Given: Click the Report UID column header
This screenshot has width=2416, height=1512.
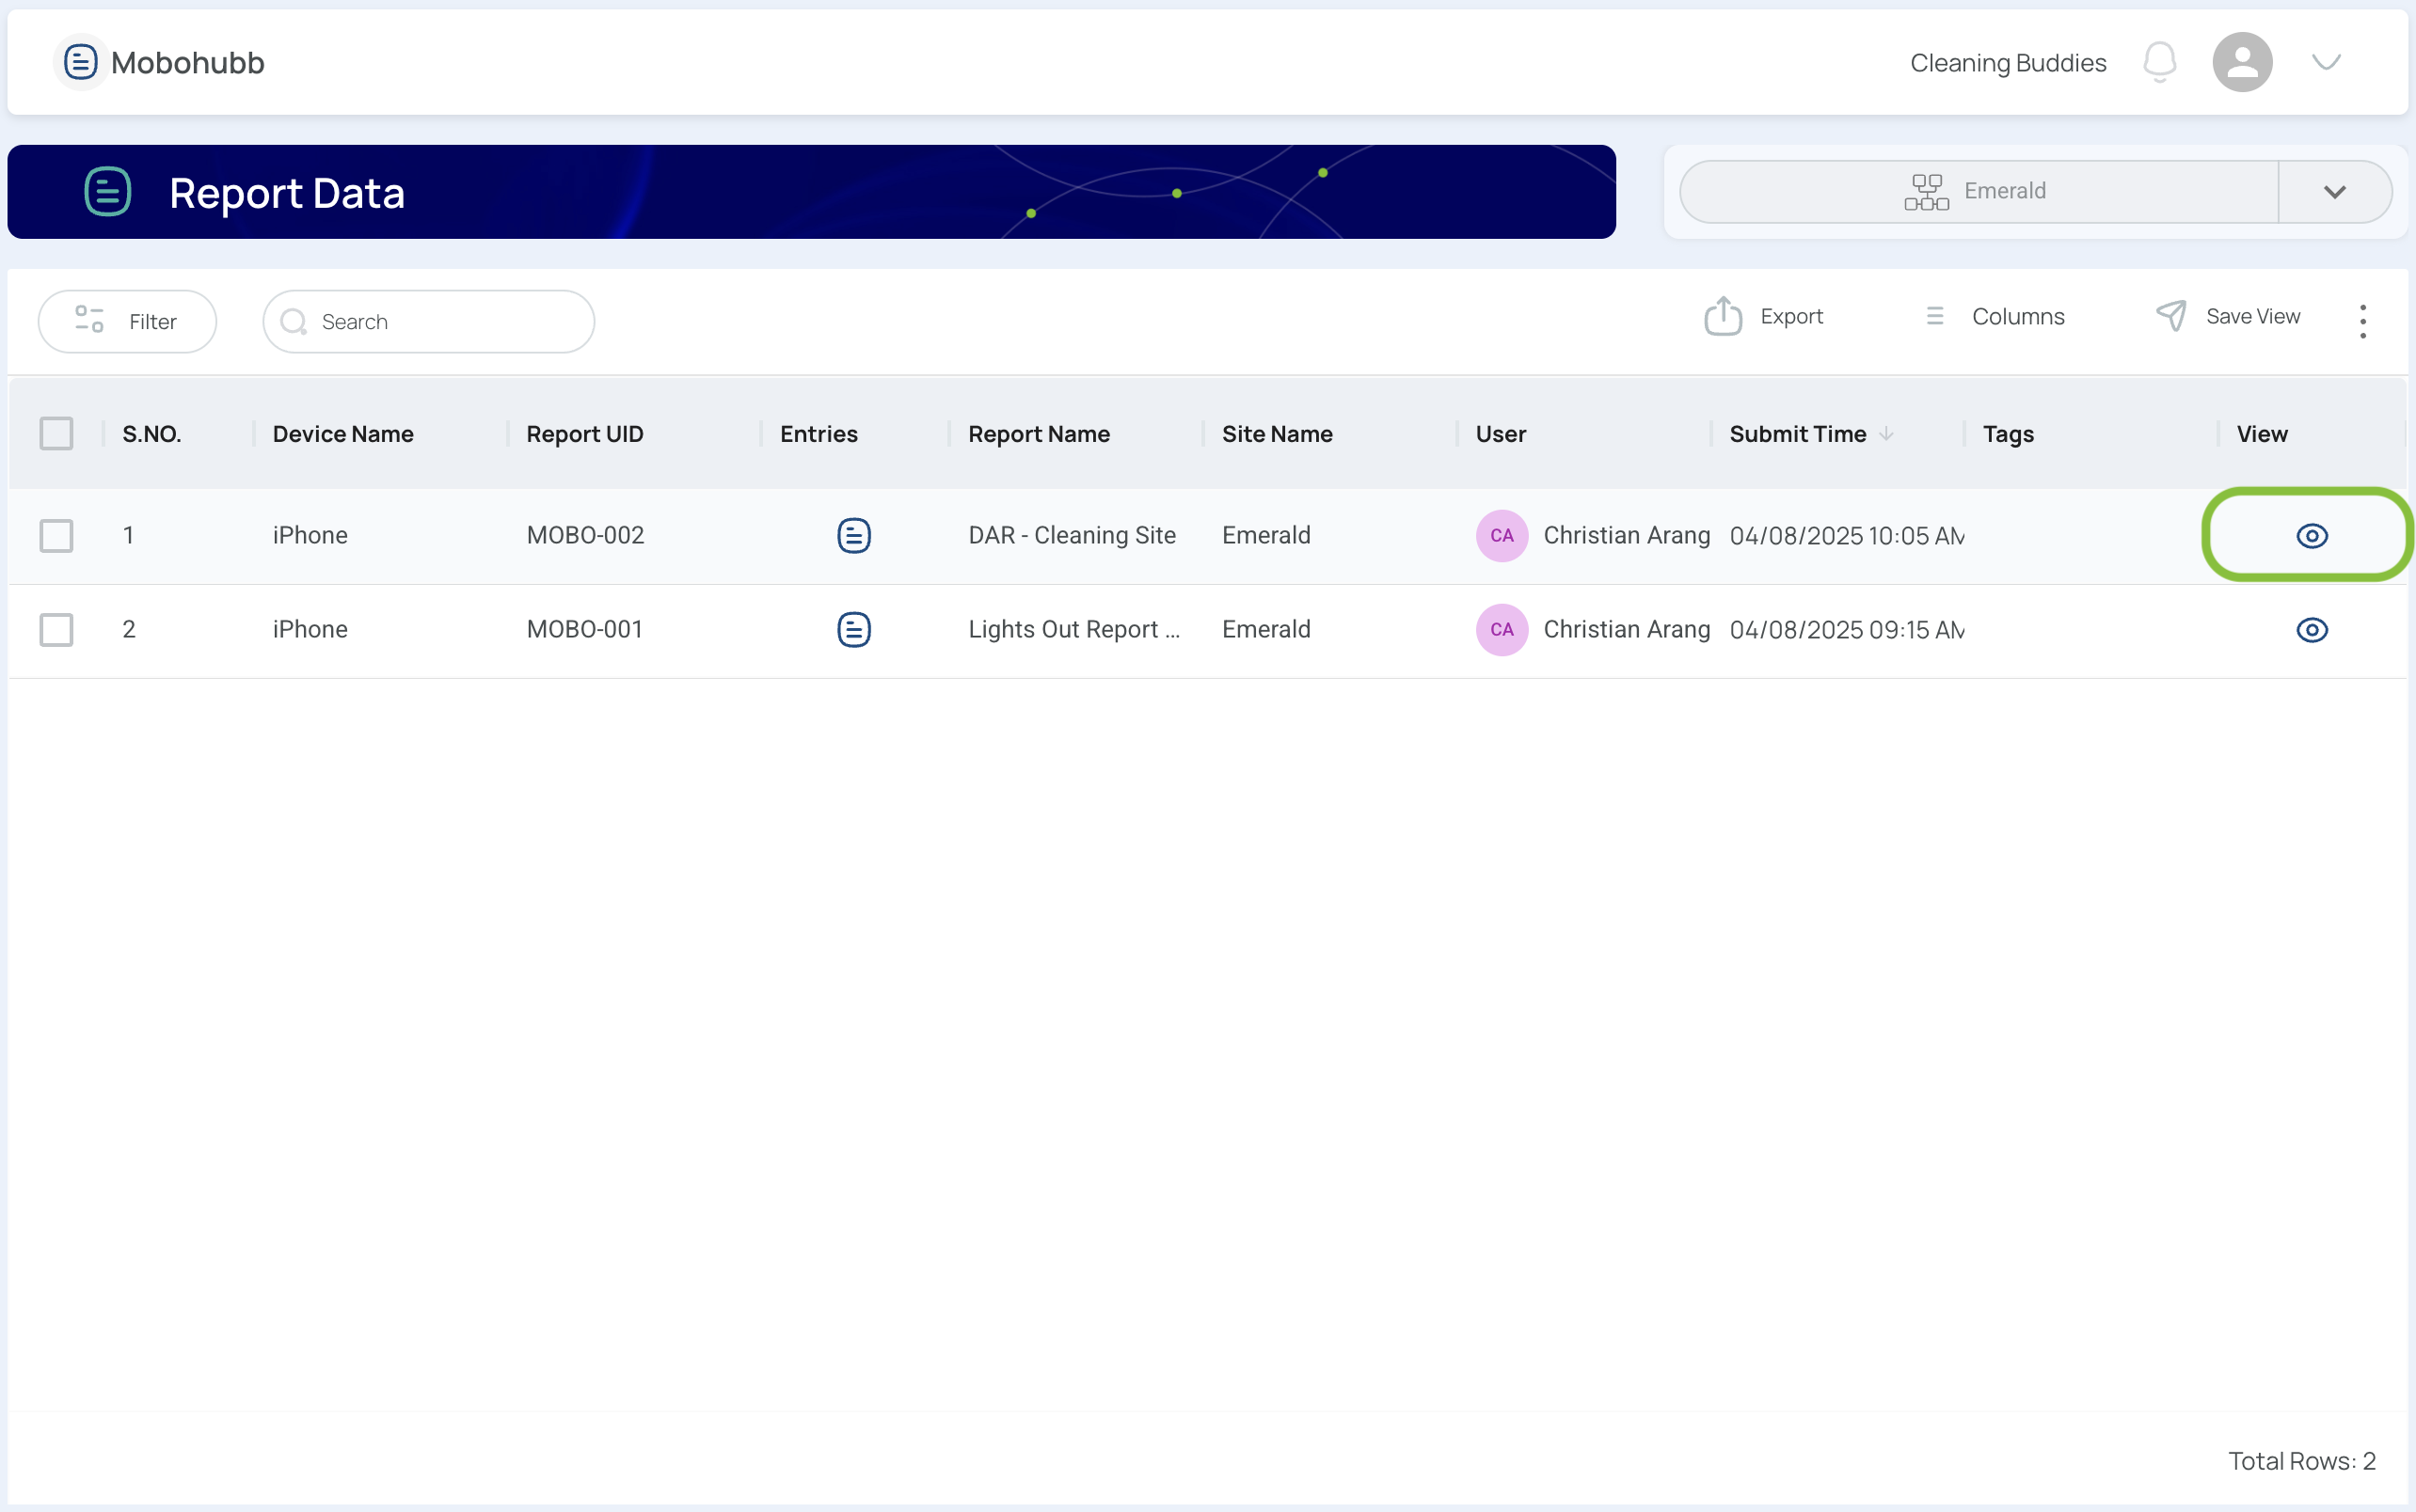Looking at the screenshot, I should click(585, 434).
